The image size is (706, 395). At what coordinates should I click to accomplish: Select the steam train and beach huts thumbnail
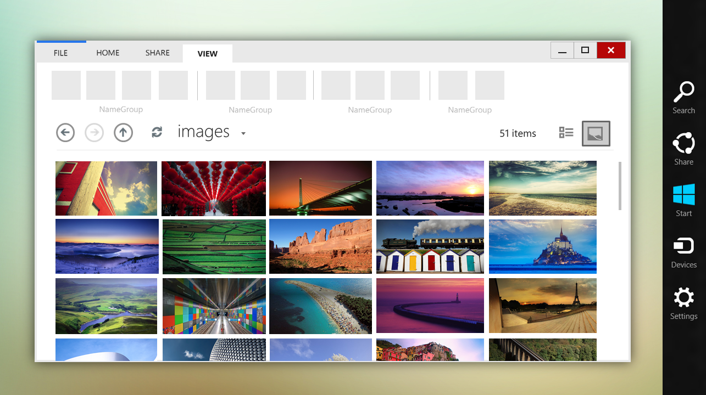430,246
